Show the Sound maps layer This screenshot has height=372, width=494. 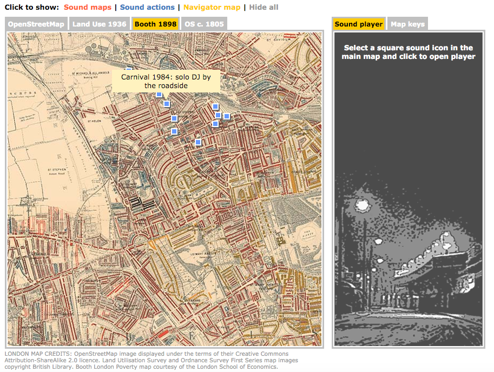point(88,7)
